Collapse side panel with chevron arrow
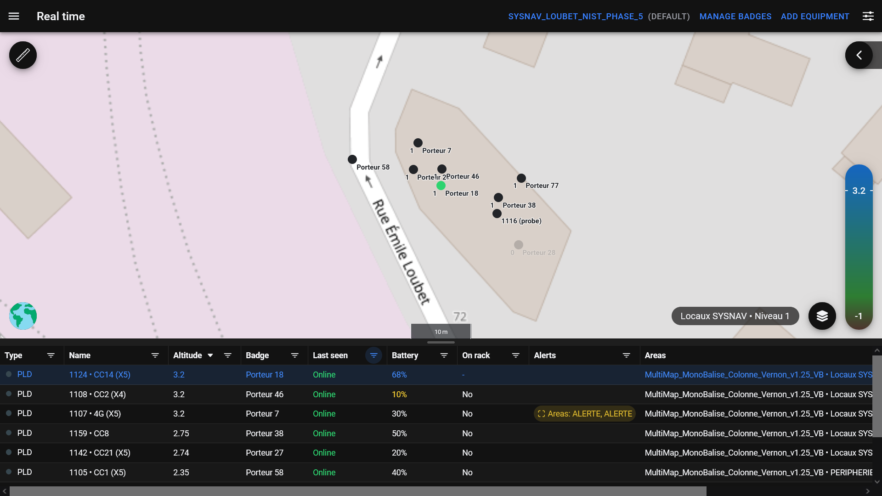The height and width of the screenshot is (496, 882). click(859, 55)
